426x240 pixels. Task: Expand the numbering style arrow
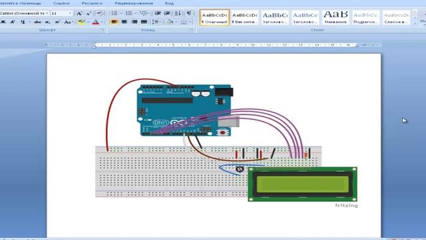[x=136, y=13]
